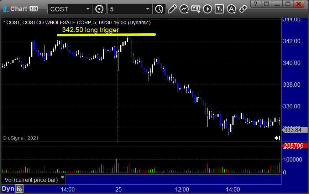Open the symbol settings gear icon

(99, 9)
